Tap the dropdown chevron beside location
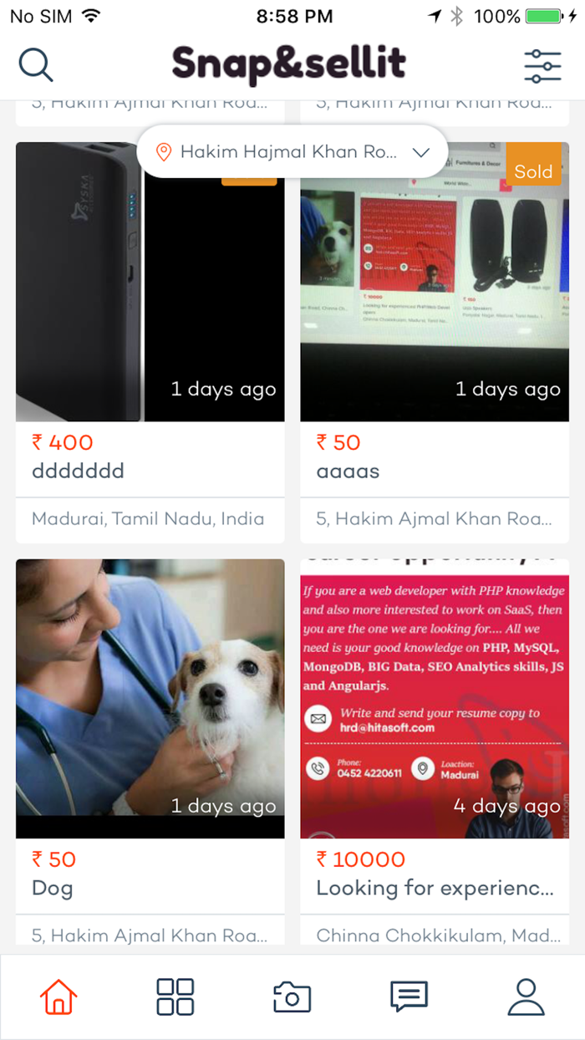Image resolution: width=585 pixels, height=1040 pixels. pyautogui.click(x=421, y=152)
